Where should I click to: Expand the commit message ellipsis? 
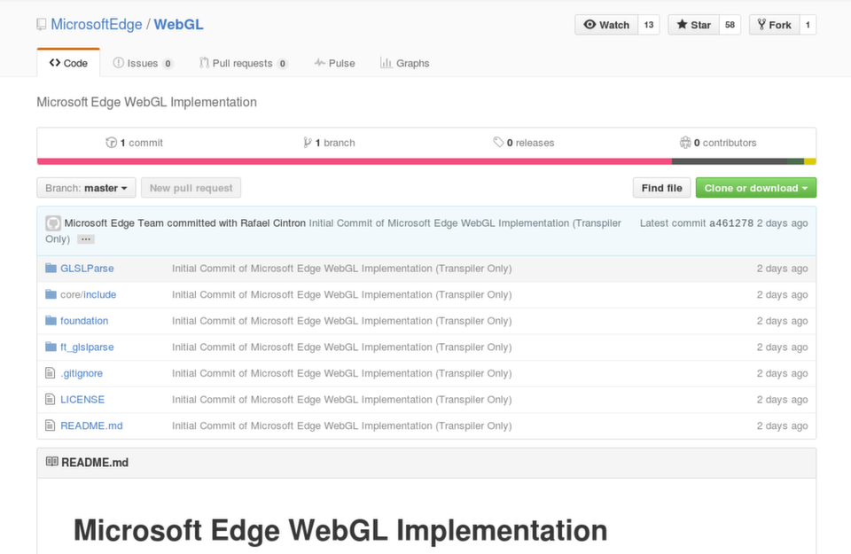coord(86,239)
